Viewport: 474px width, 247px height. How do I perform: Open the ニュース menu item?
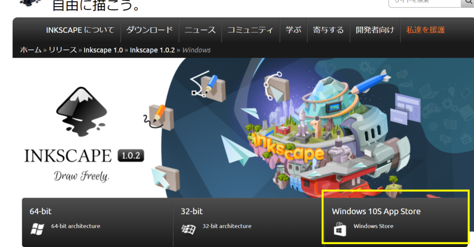tap(200, 30)
